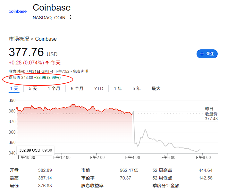The height and width of the screenshot is (192, 227).
Task: Click the 377.76 current price value
Action: pyautogui.click(x=26, y=52)
